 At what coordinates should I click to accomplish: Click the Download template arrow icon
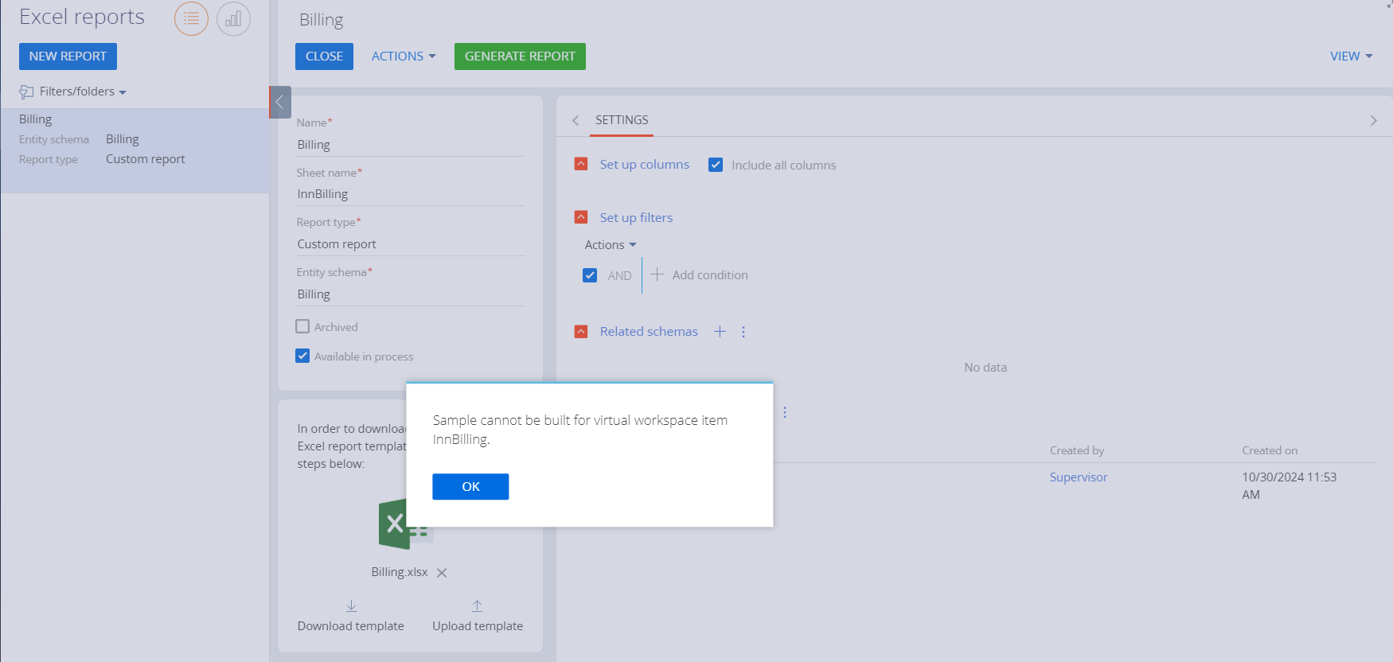tap(351, 606)
